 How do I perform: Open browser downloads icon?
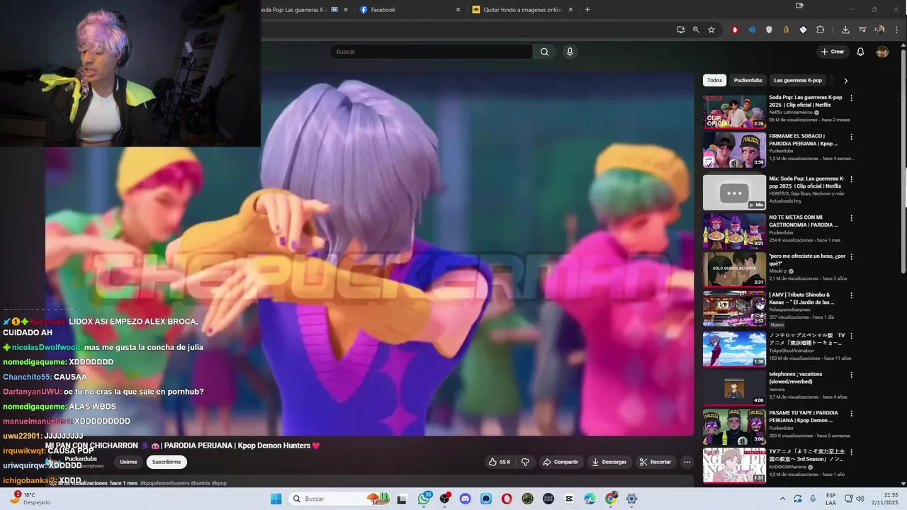pyautogui.click(x=845, y=30)
